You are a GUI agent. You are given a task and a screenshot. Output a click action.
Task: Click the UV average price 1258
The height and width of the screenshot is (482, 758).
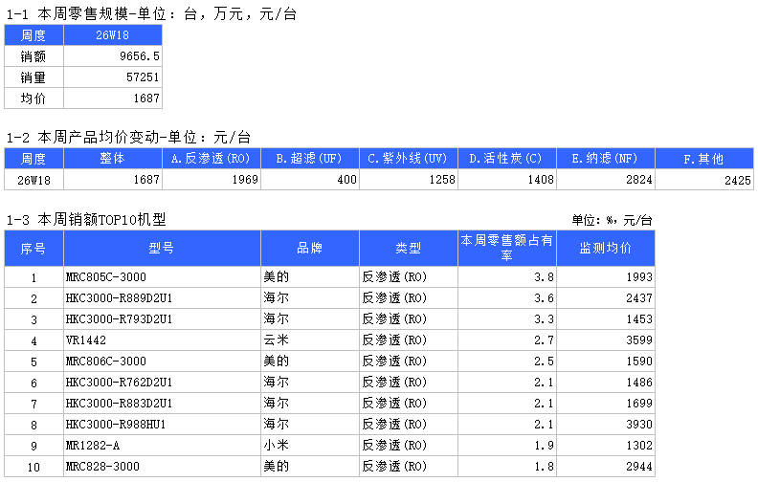[442, 180]
